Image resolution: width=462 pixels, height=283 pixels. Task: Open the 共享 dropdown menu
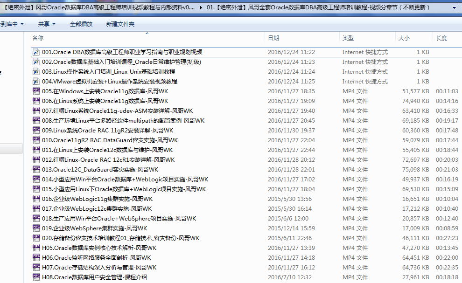pos(47,24)
